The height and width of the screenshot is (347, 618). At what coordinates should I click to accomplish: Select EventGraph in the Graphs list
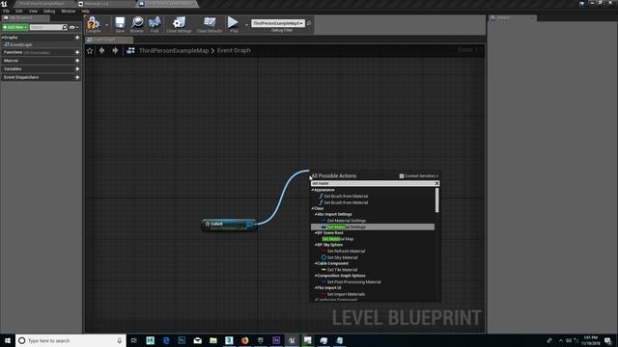click(x=21, y=44)
